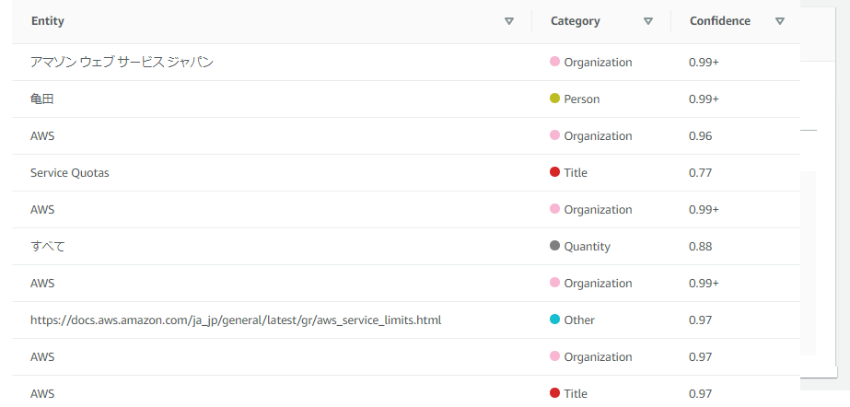This screenshot has height=407, width=850.
Task: Select Organization category in アマゾン ウェブ サービス row
Action: coord(598,63)
